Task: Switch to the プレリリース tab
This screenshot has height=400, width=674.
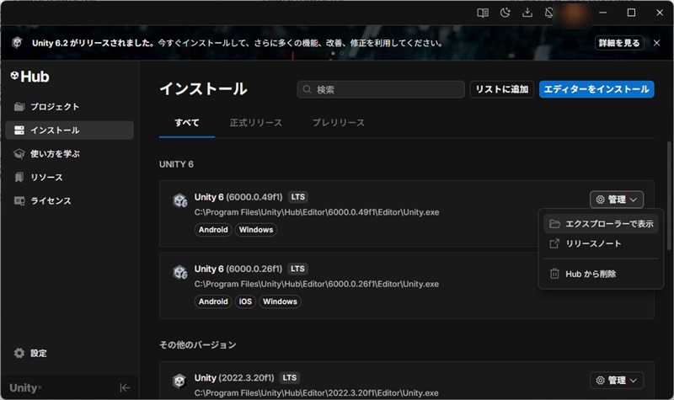Action: point(339,123)
